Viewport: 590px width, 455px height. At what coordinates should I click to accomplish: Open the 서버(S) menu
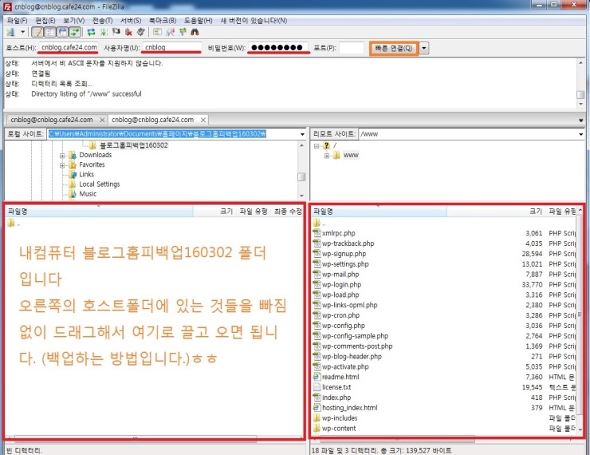tap(131, 20)
